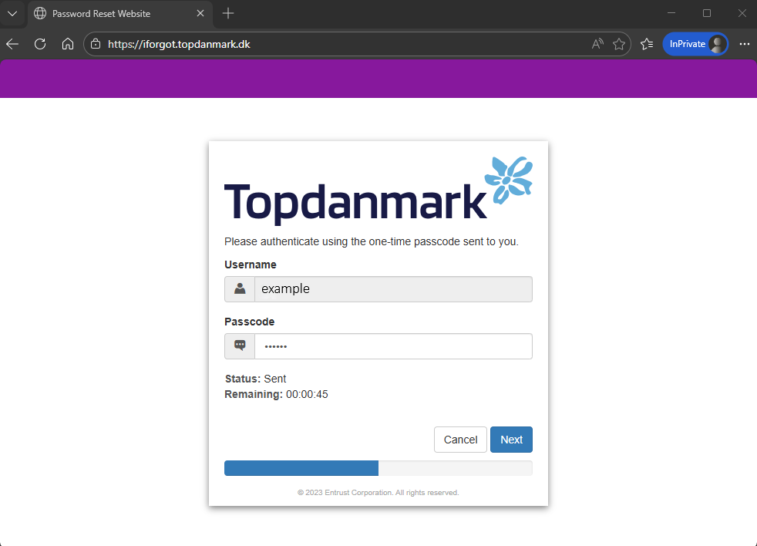Open browser settings and more menu
Screen dimensions: 757x546
click(745, 44)
